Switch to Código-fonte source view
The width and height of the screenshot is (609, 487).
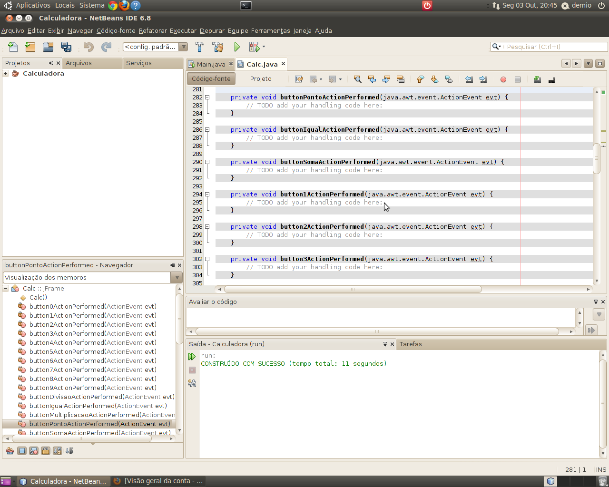click(211, 78)
